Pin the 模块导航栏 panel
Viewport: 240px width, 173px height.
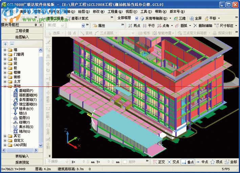point(36,25)
